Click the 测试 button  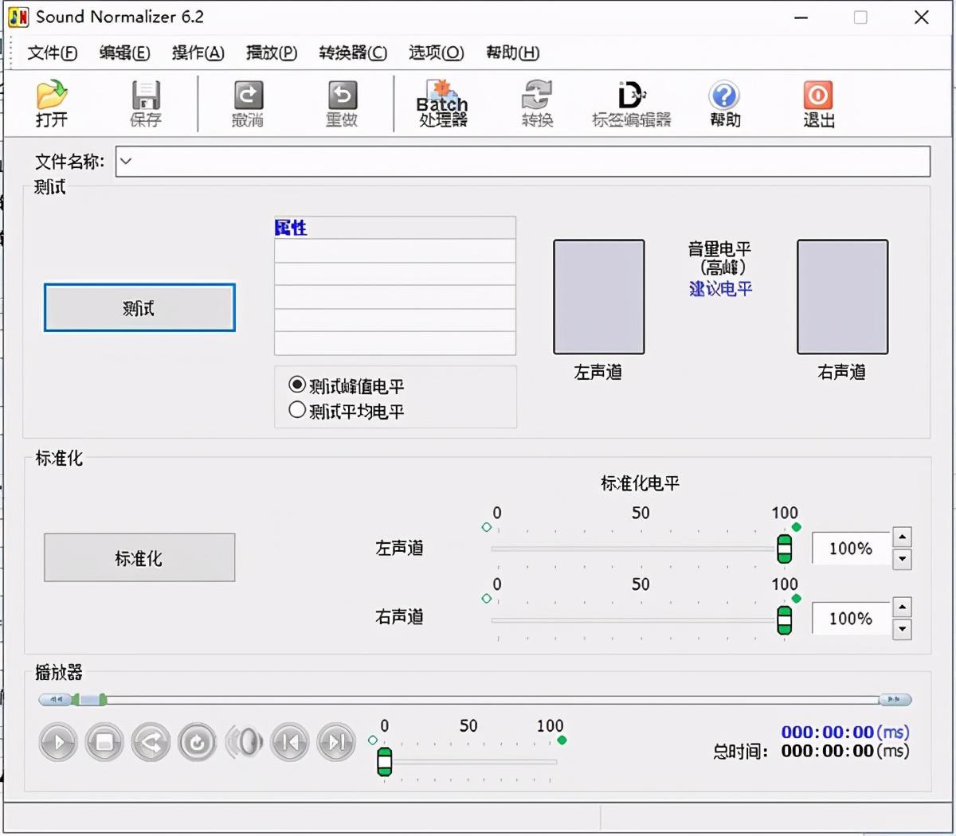(139, 308)
